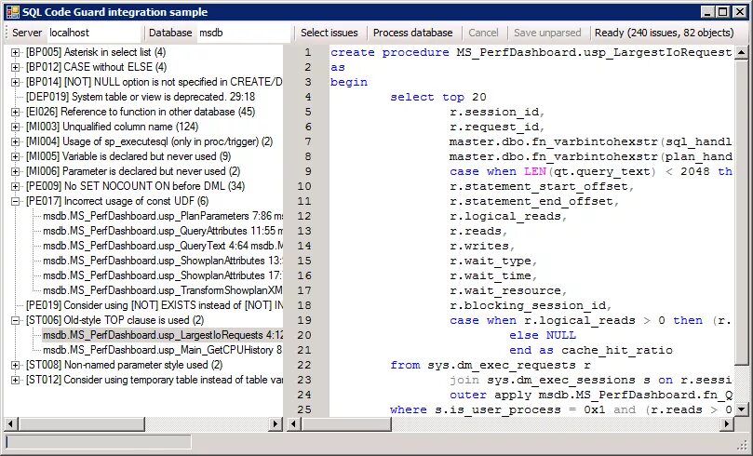Click tree panel scroll left arrow
The image size is (753, 456).
pyautogui.click(x=11, y=423)
